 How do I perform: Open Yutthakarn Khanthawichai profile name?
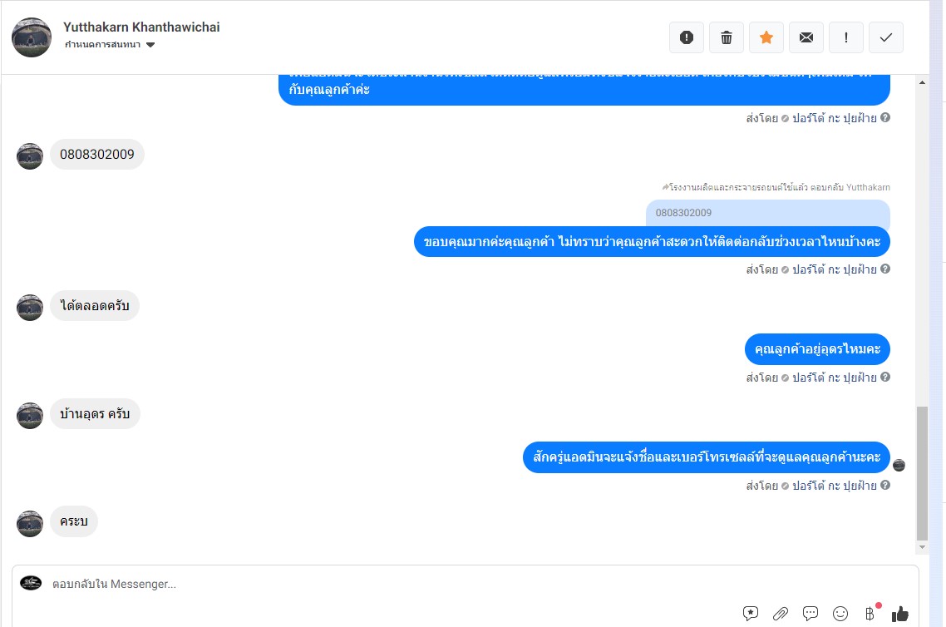[x=141, y=27]
